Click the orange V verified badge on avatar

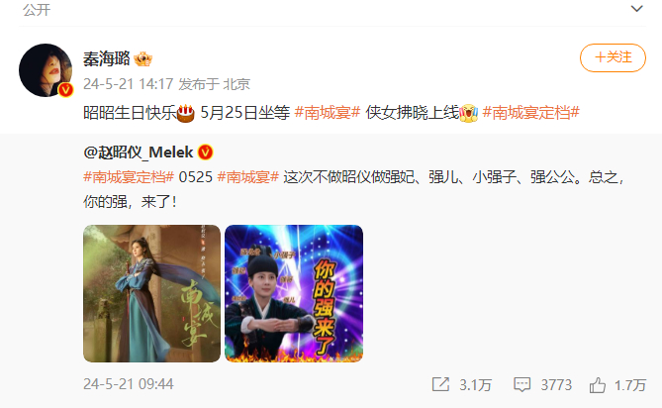click(x=65, y=89)
